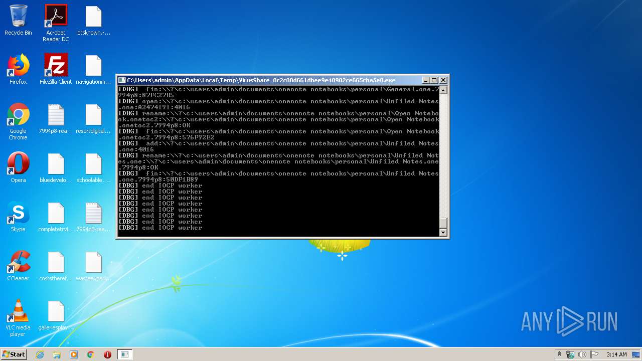The width and height of the screenshot is (642, 361).
Task: Click the '.one.7994p8:50DF1B89' console line
Action: click(158, 179)
